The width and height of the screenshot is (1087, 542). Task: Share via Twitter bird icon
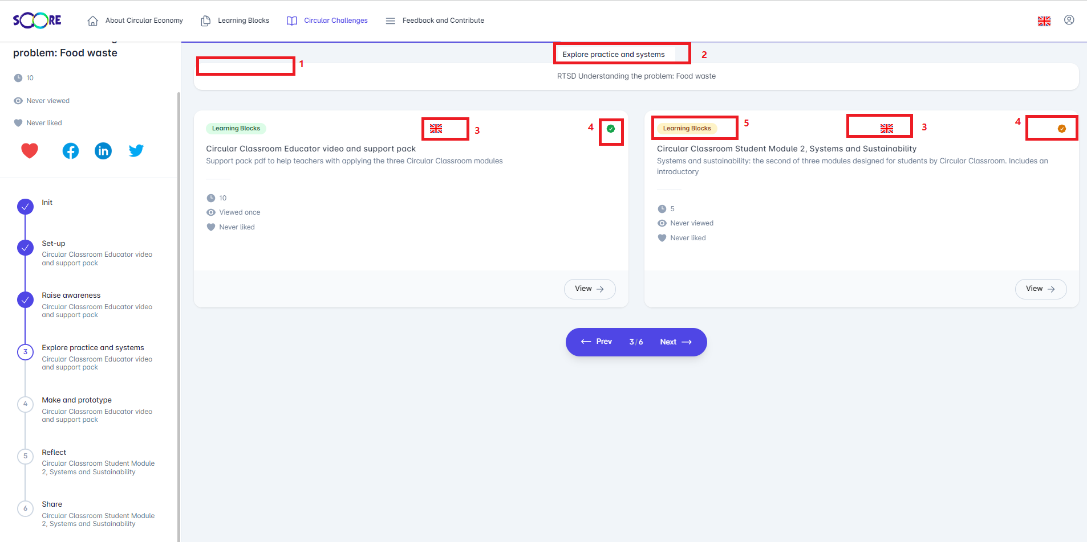click(136, 151)
